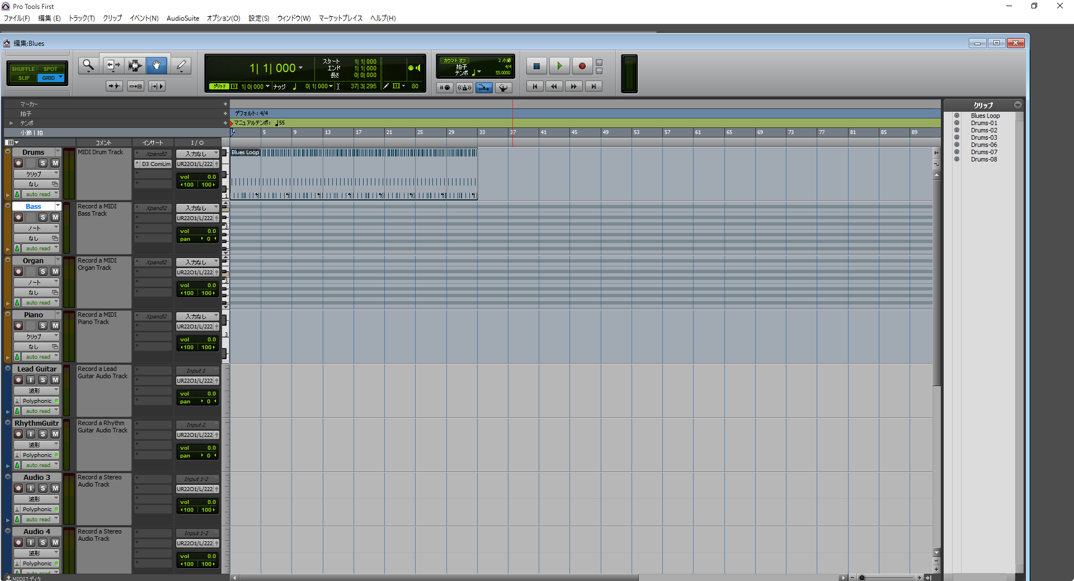Toggle Insertion Follows Playback button
Image resolution: width=1074 pixels, height=581 pixels.
coord(157,86)
